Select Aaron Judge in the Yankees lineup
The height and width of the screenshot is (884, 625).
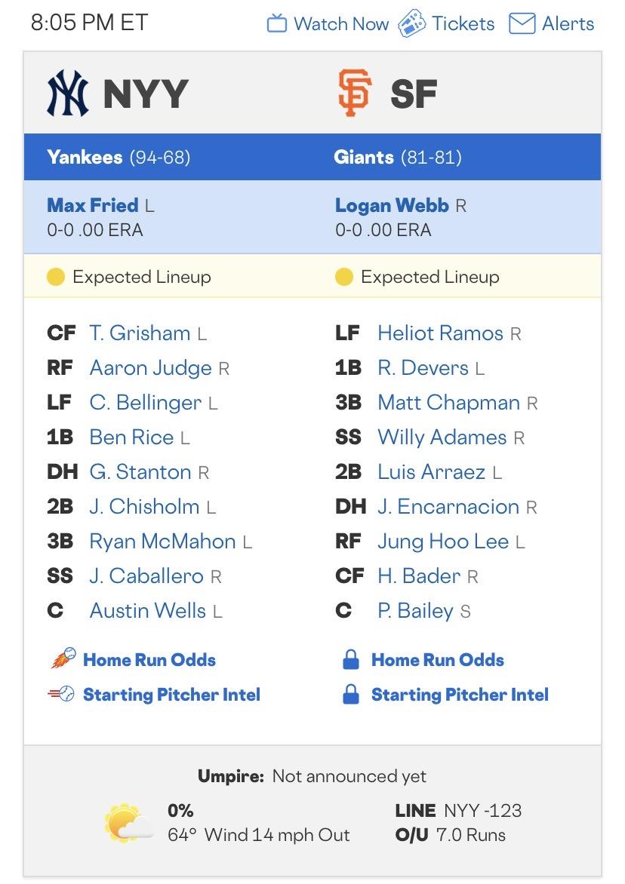150,368
